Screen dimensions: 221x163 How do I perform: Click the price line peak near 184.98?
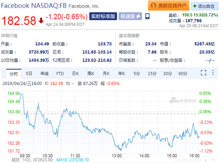click(x=22, y=94)
